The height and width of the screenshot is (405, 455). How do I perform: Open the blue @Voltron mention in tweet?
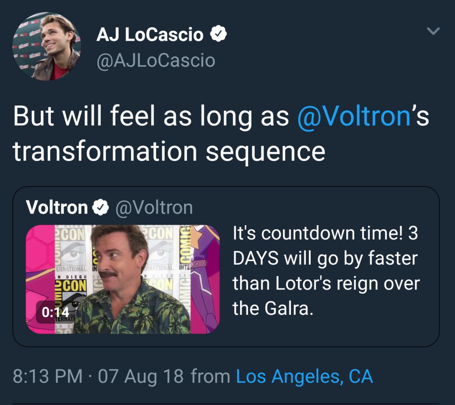pos(354,117)
